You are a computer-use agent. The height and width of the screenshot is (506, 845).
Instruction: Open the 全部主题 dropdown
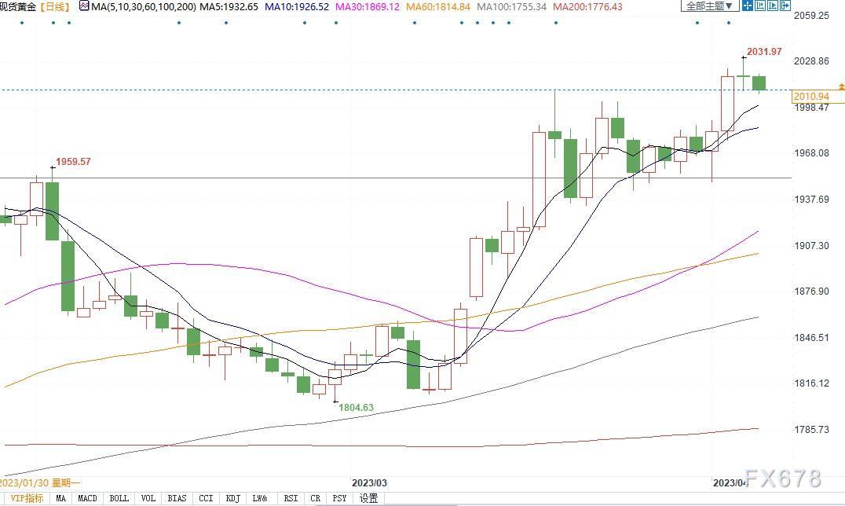tap(710, 6)
